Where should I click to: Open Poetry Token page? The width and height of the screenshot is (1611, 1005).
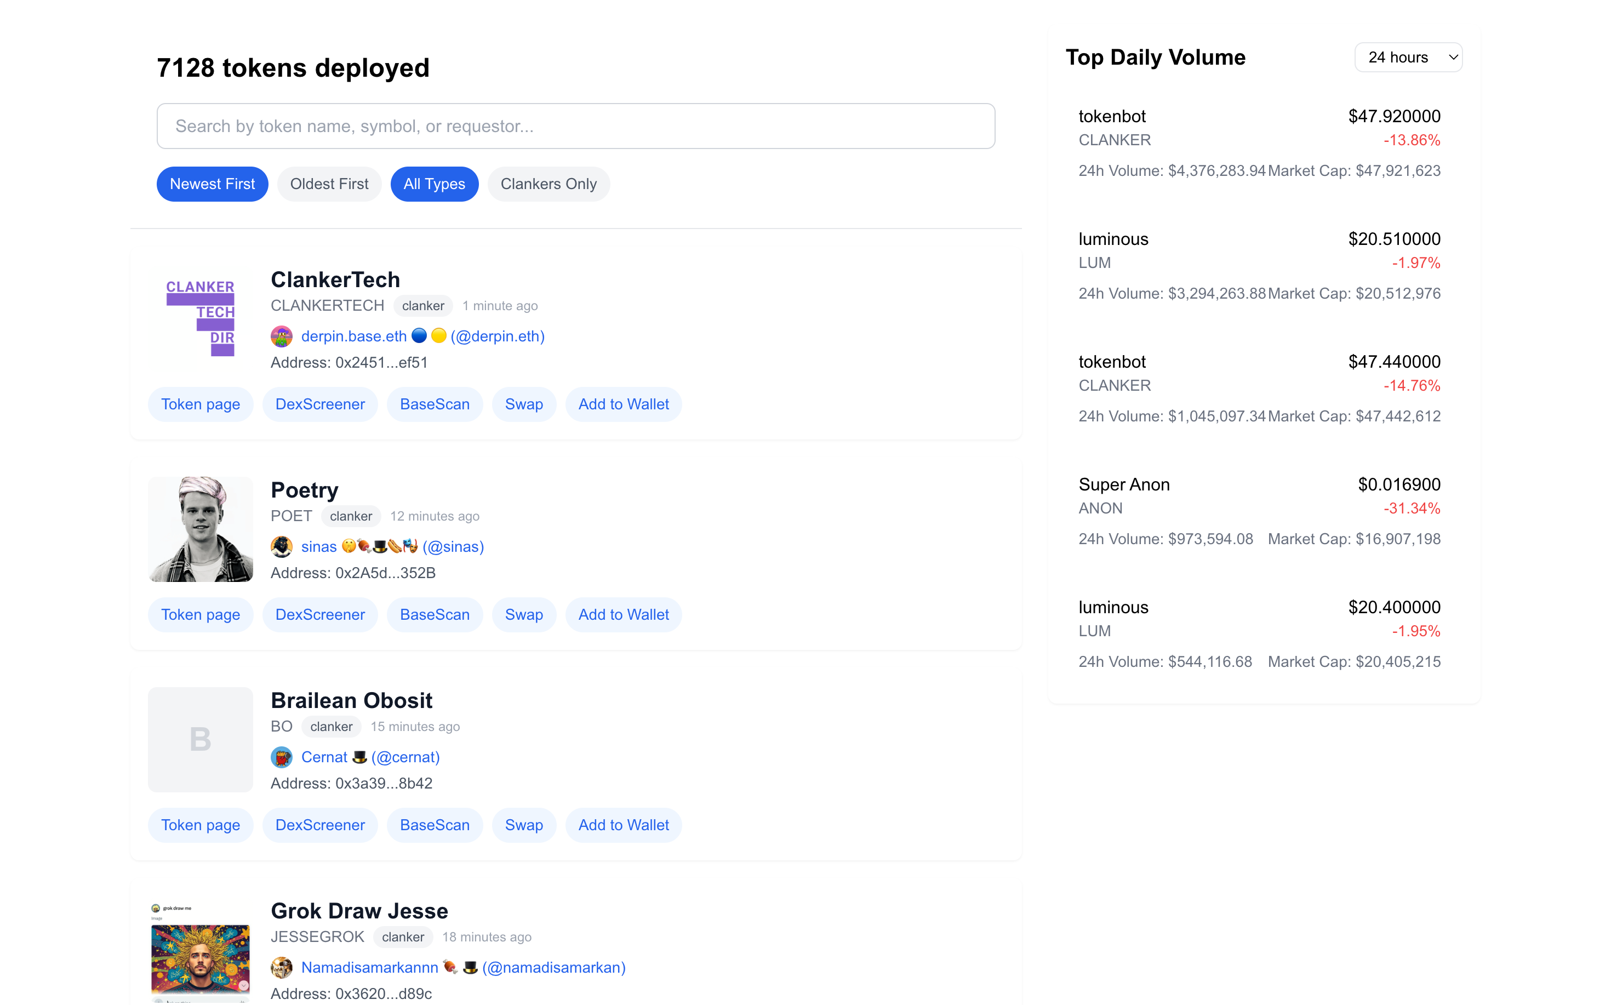(200, 615)
